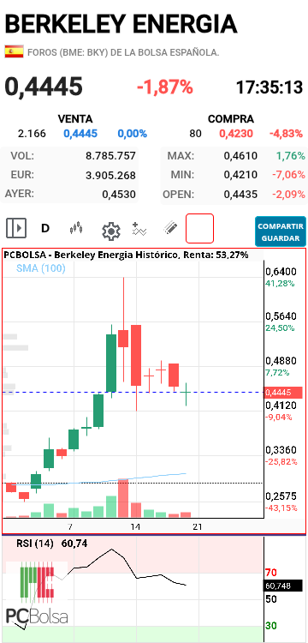308x643 pixels.
Task: Click the MAX value 0,4610
Action: coord(240,156)
